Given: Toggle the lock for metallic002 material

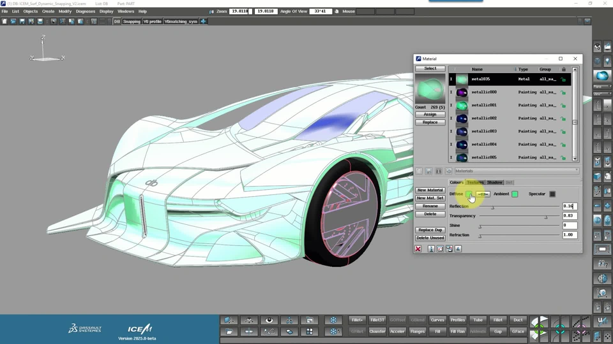Looking at the screenshot, I should point(563,118).
